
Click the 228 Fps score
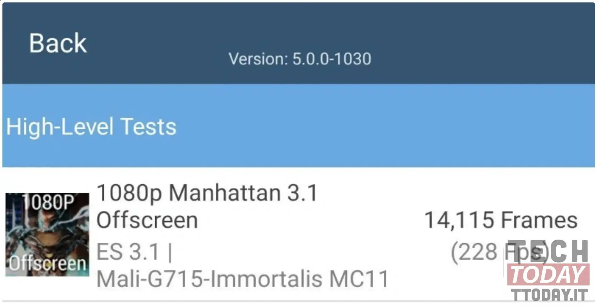tap(500, 252)
